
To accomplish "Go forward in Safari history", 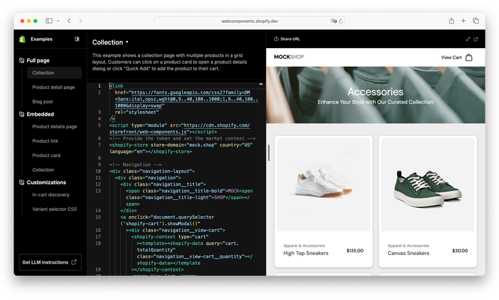I will pyautogui.click(x=81, y=21).
